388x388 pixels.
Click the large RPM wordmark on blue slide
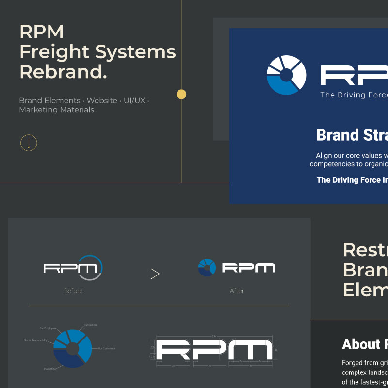click(354, 75)
